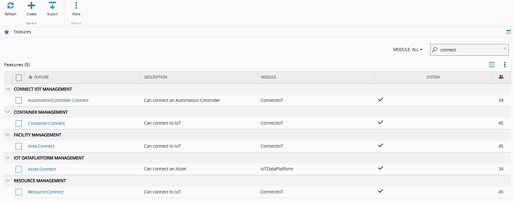Open the More actions icon in toolbar
This screenshot has height=204, width=514.
click(76, 6)
